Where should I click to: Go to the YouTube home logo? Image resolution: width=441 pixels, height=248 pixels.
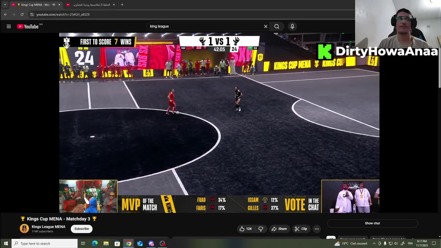(x=28, y=27)
